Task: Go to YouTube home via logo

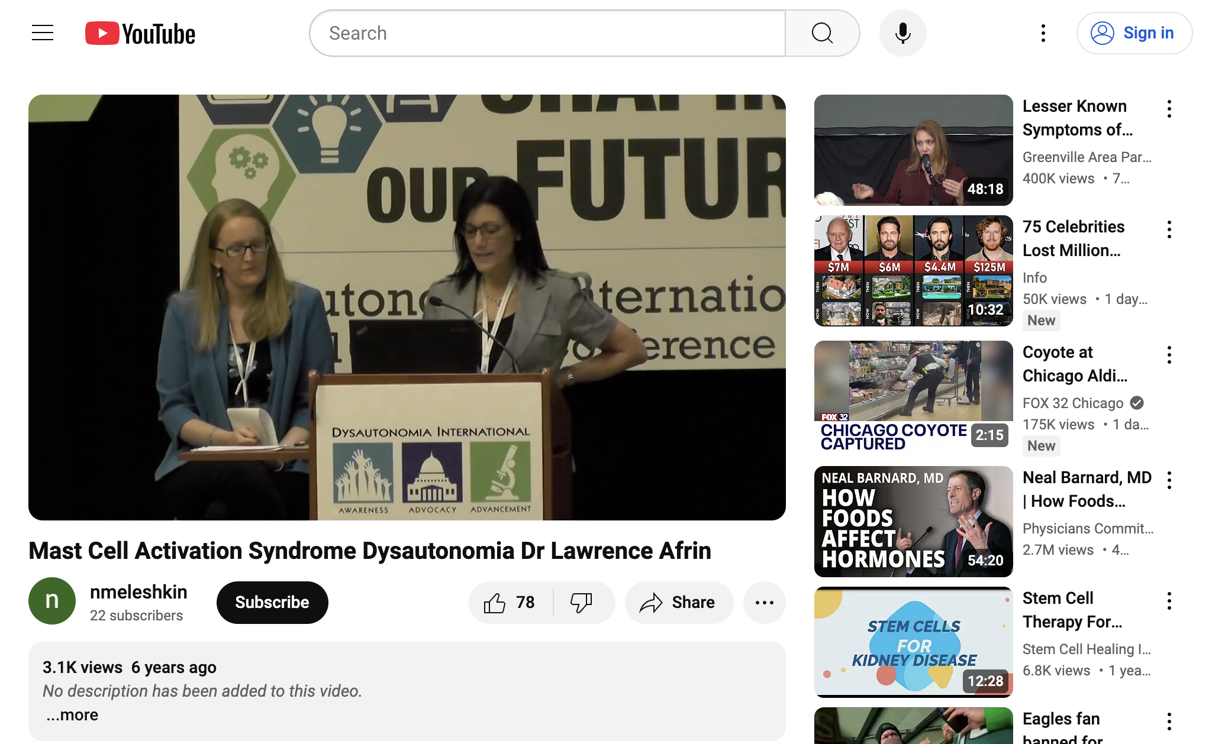Action: pos(140,33)
